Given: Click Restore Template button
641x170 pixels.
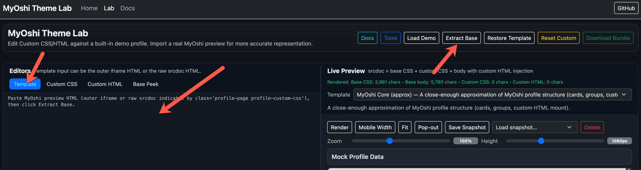Looking at the screenshot, I should click(509, 38).
